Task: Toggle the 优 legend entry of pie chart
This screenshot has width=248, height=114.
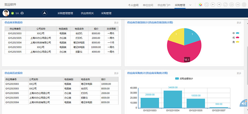Action: (236, 37)
